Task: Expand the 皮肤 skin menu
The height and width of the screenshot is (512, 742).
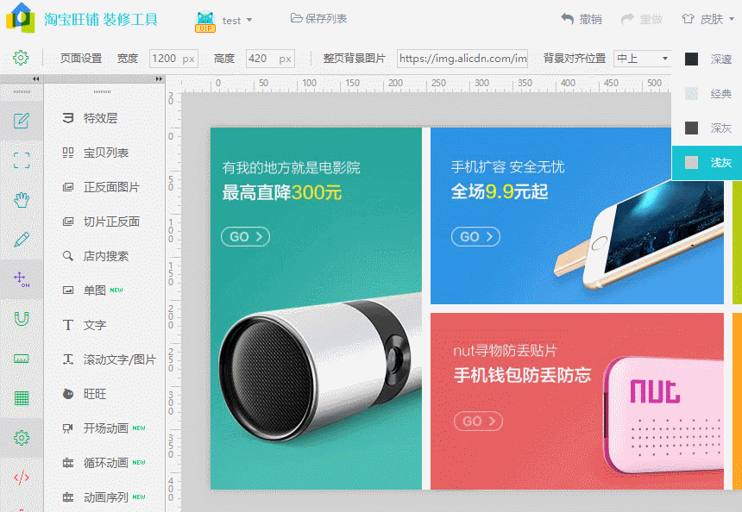Action: pos(711,18)
